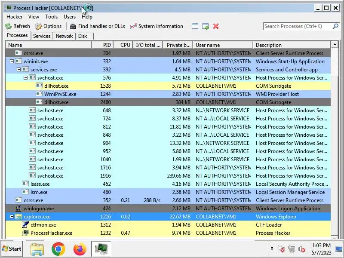This screenshot has width=344, height=258.
Task: Select the csrss.exe row with PID 352
Action: [168, 200]
